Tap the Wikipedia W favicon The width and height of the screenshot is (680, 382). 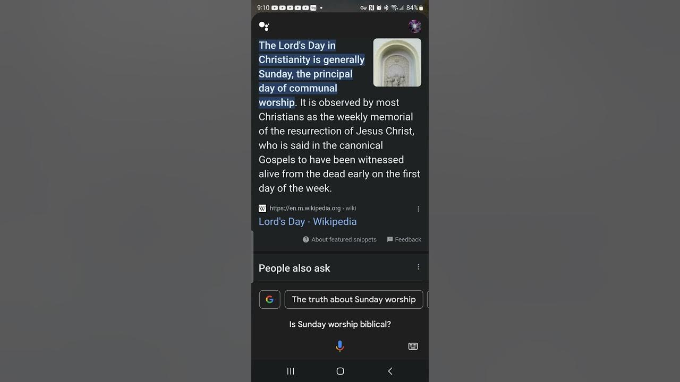tap(262, 209)
